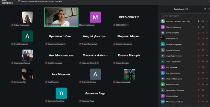This screenshot has width=210, height=107.
Task: Focus the Find a participant search field
Action: click(185, 16)
